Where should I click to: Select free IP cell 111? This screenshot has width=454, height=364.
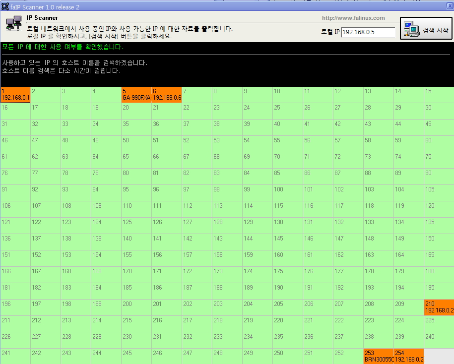pyautogui.click(x=167, y=209)
